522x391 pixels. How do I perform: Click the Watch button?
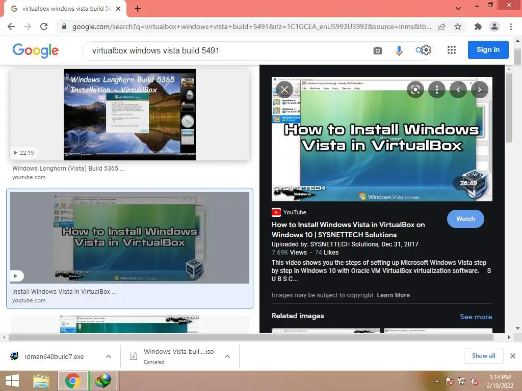coord(465,219)
